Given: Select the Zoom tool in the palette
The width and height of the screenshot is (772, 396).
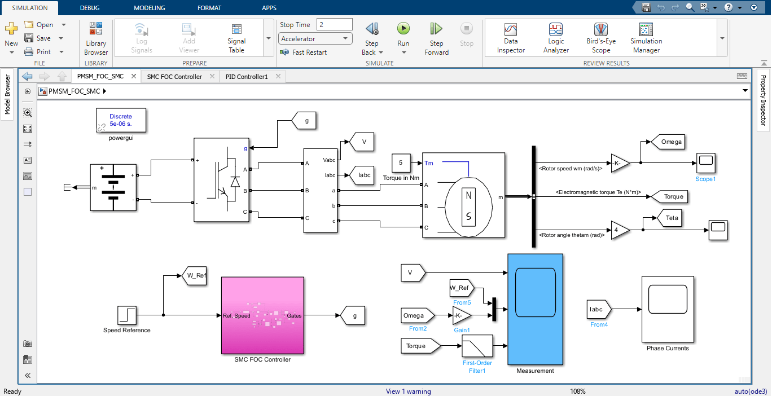Looking at the screenshot, I should click(x=27, y=112).
